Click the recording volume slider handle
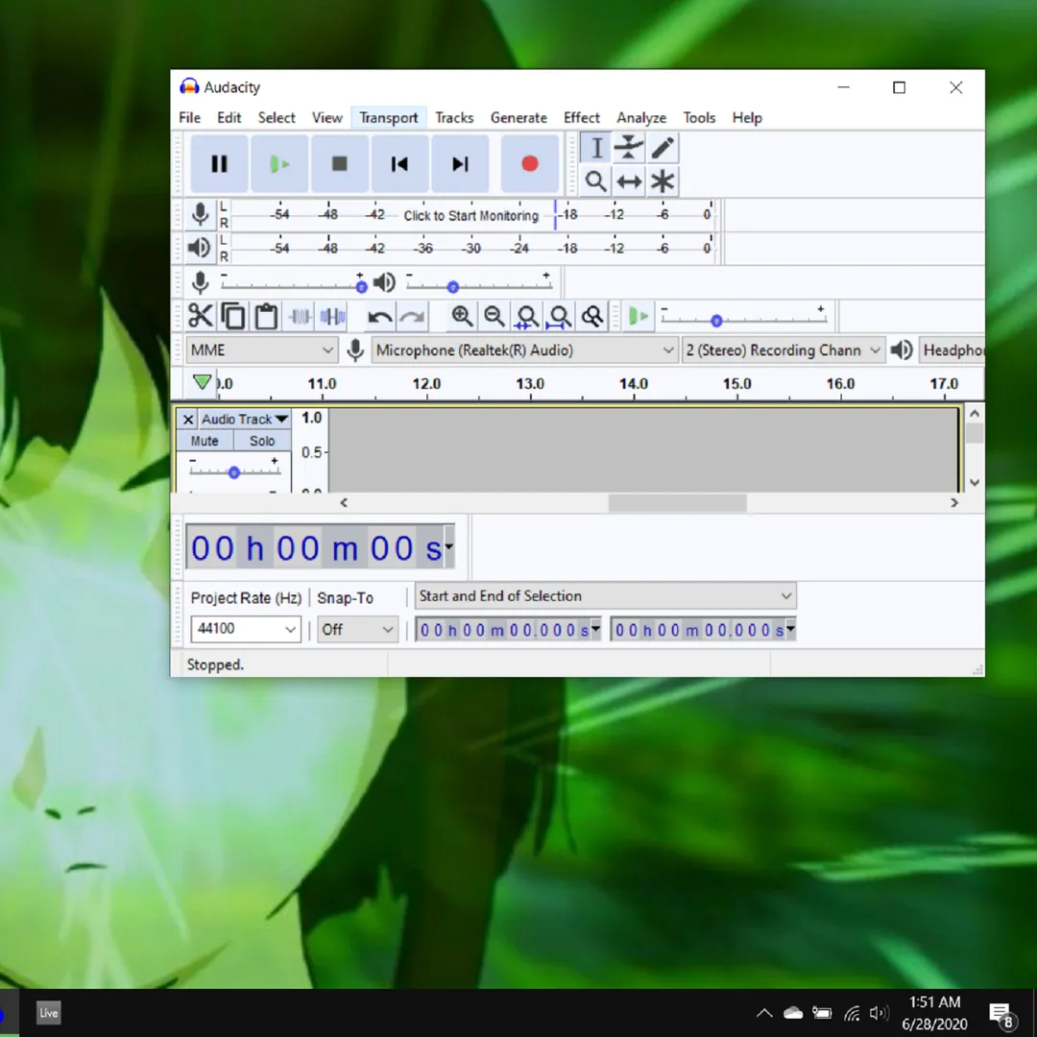 pos(361,287)
